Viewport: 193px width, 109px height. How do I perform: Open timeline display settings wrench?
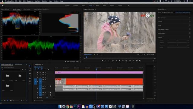point(48,69)
